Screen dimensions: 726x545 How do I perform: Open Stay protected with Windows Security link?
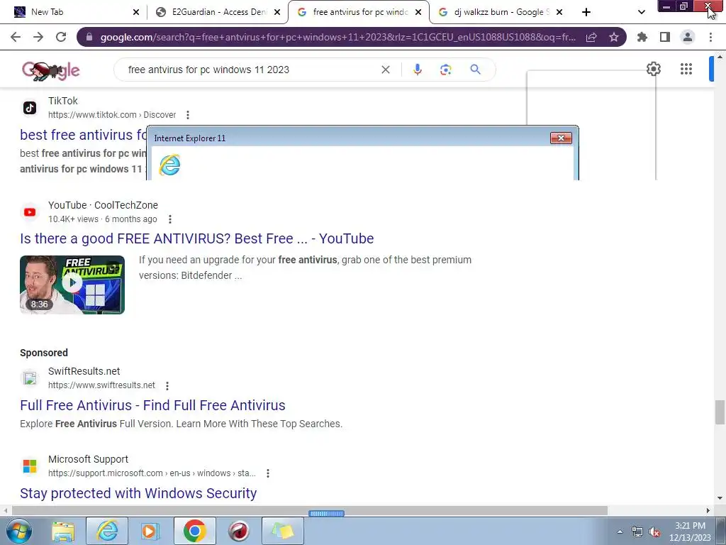tap(138, 493)
